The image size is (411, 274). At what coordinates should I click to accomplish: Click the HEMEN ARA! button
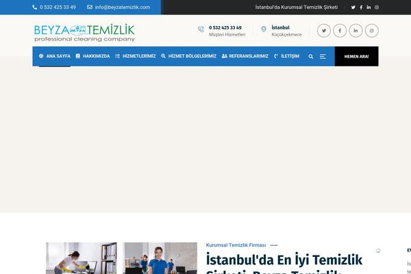coord(356,56)
